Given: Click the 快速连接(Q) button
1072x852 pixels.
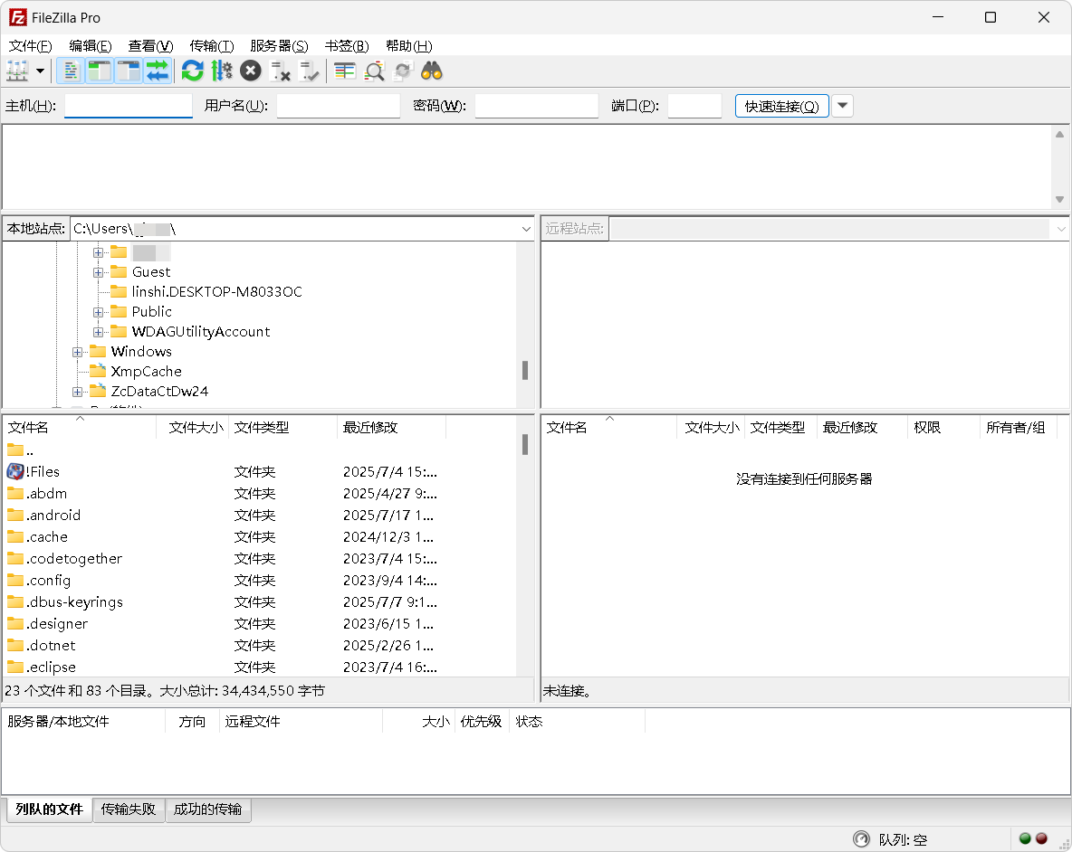Looking at the screenshot, I should tap(781, 106).
